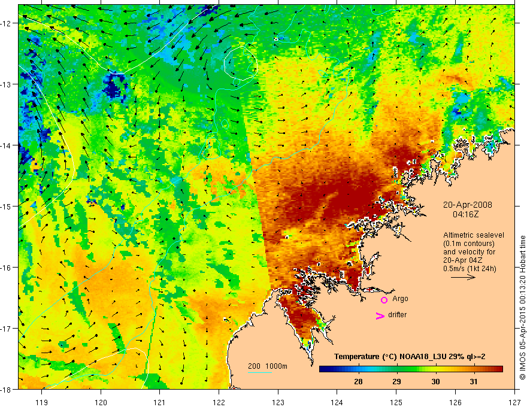The width and height of the screenshot is (527, 407).
Task: Click the color bar tick label 30
Action: point(435,381)
